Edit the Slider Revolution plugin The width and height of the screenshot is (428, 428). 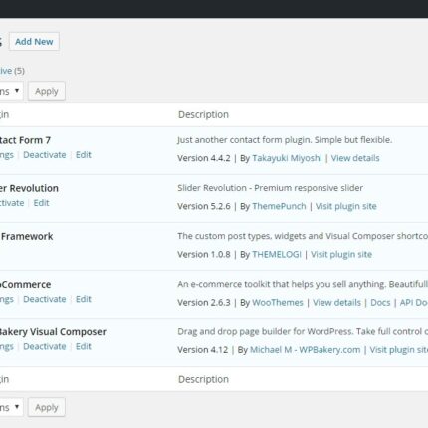(41, 203)
